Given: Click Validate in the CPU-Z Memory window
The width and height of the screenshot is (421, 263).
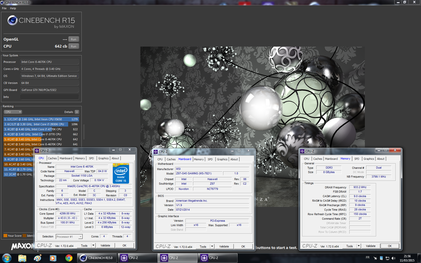Looking at the screenshot, I should click(371, 246).
